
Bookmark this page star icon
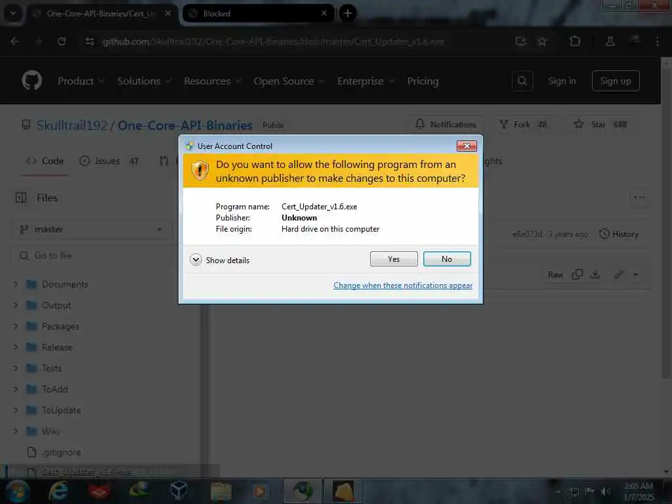[x=542, y=41]
